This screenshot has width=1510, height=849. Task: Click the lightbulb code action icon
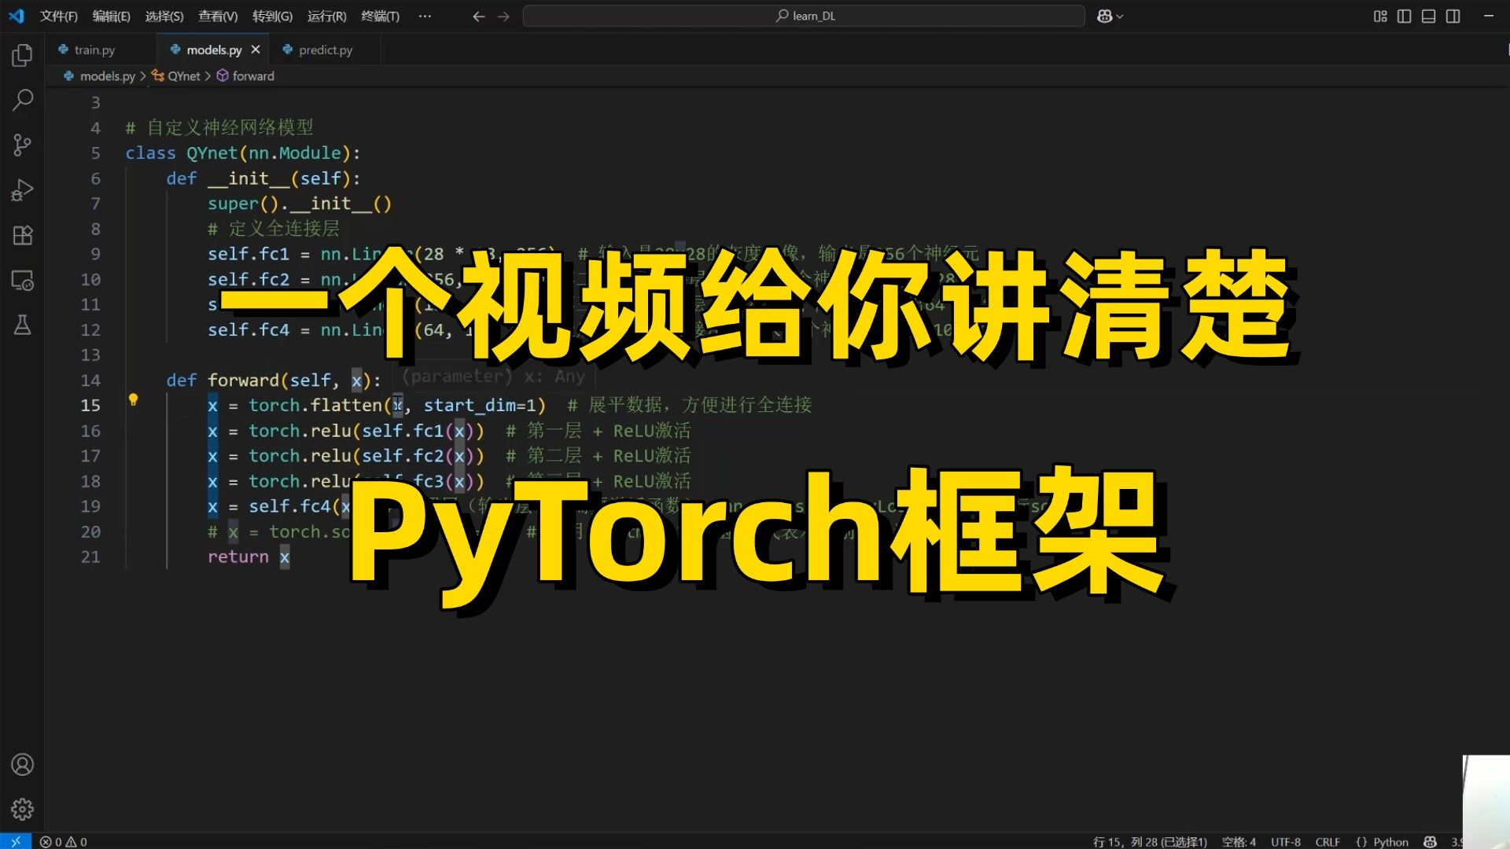point(133,399)
